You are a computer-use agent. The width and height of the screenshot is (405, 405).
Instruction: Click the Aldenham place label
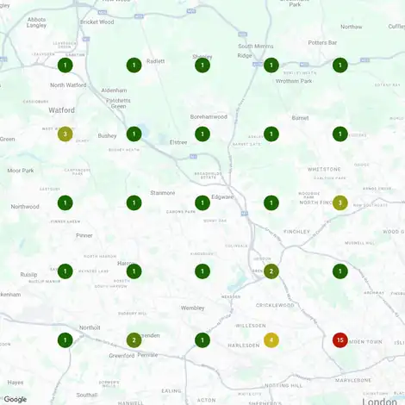[x=114, y=90]
